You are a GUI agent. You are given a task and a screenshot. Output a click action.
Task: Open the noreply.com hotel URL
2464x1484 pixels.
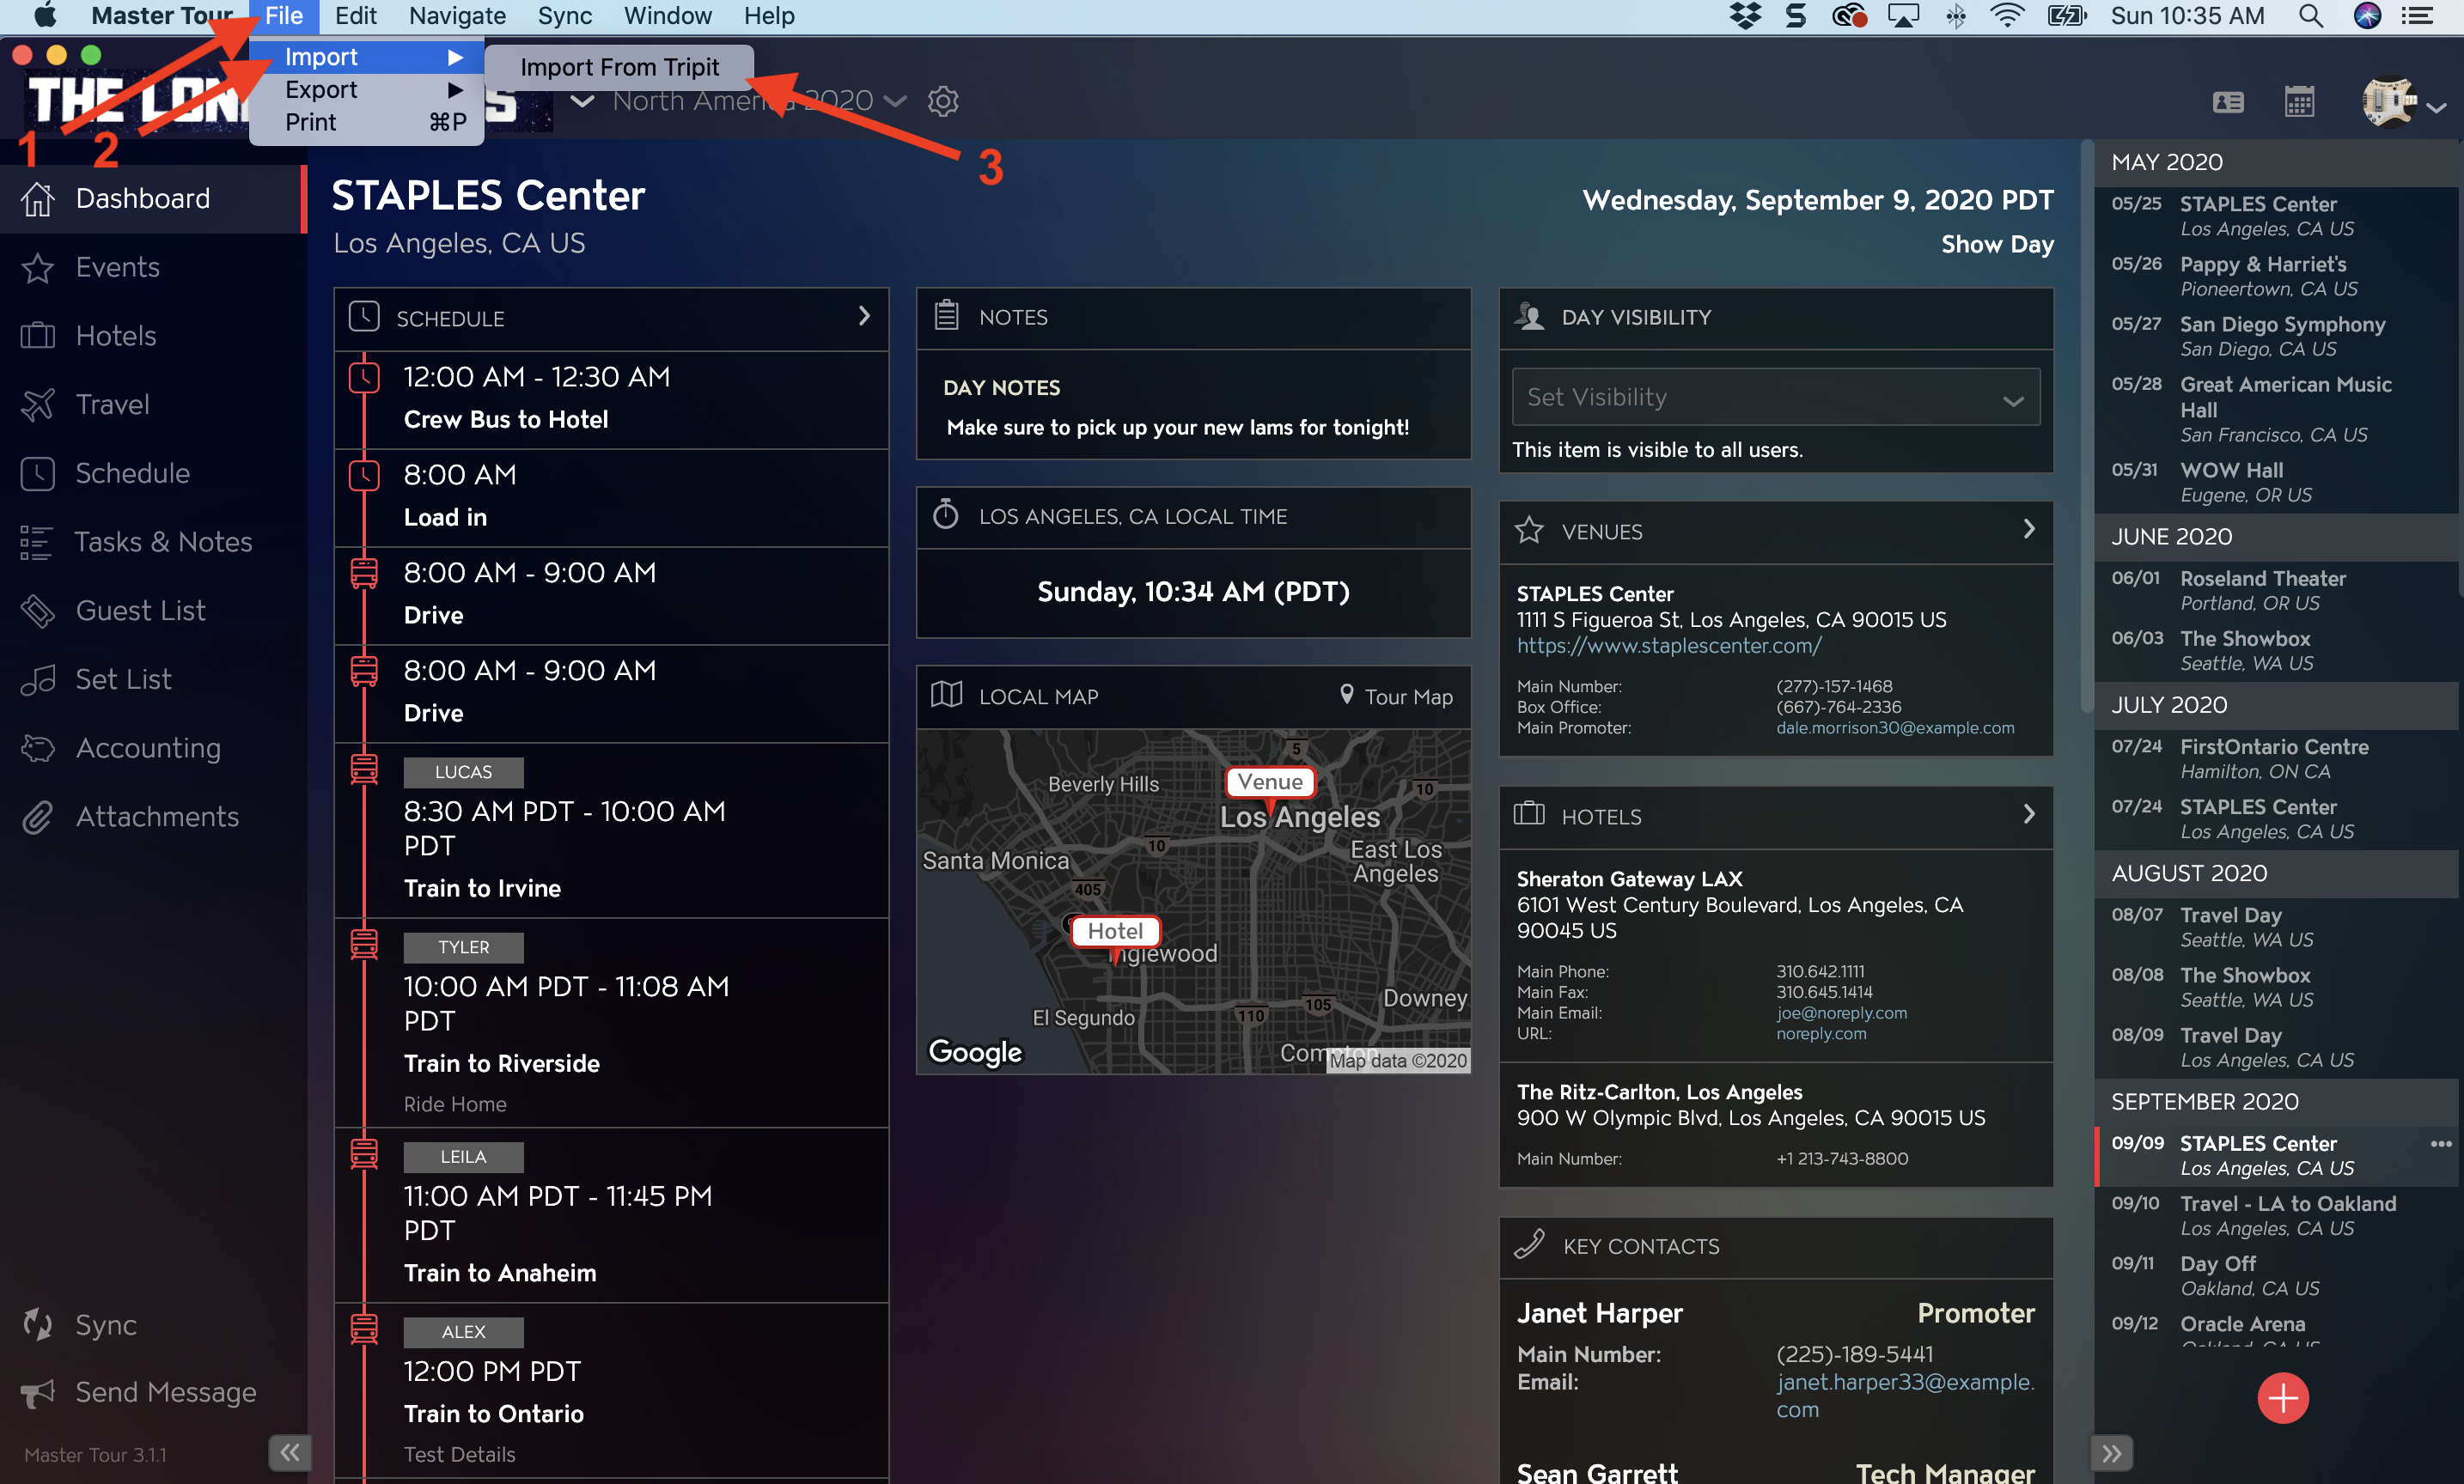click(x=1821, y=1034)
